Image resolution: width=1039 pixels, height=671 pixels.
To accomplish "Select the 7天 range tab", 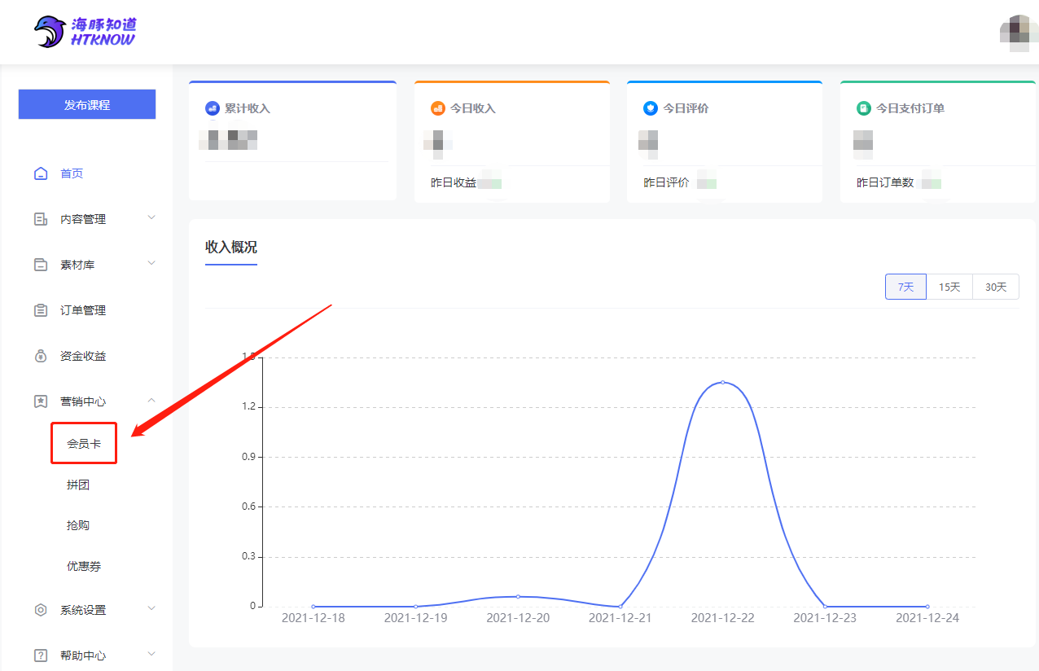I will [905, 287].
